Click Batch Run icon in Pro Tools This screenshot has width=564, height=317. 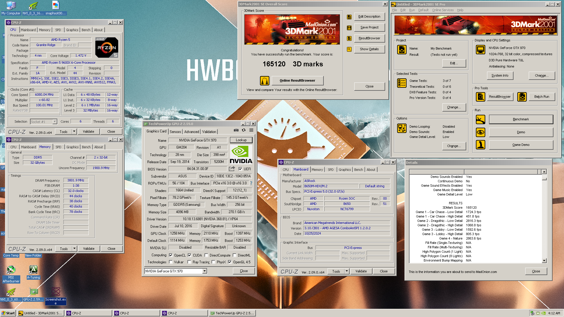tap(522, 97)
